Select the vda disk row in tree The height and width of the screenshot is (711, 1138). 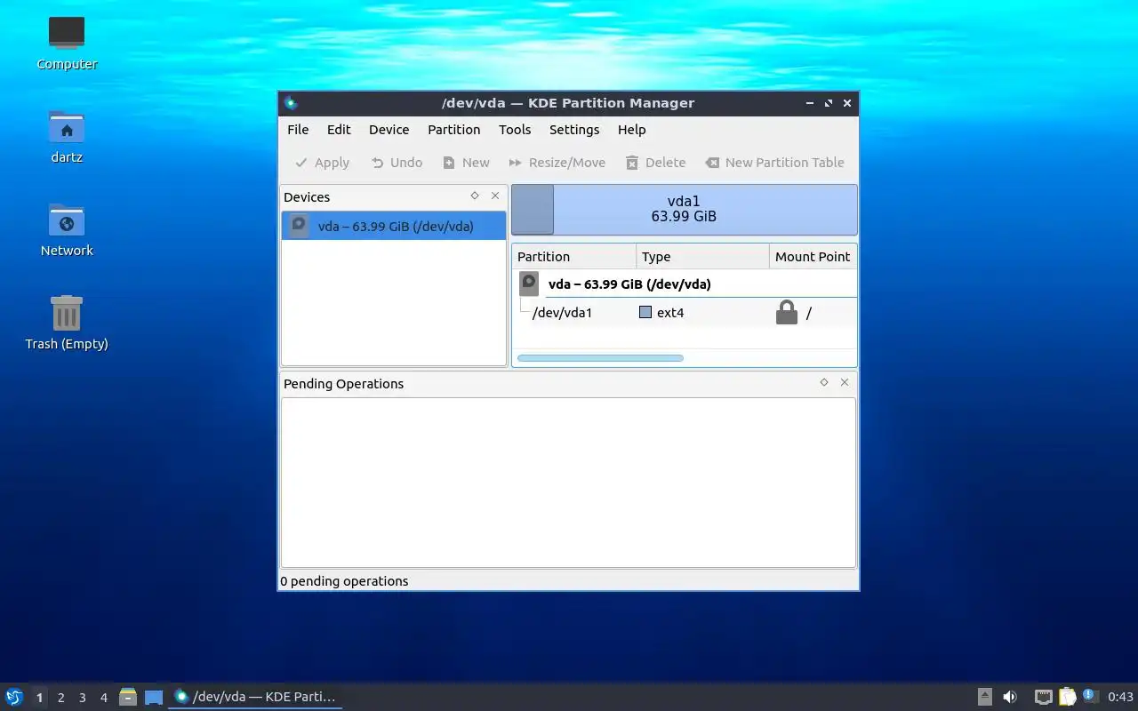point(685,284)
